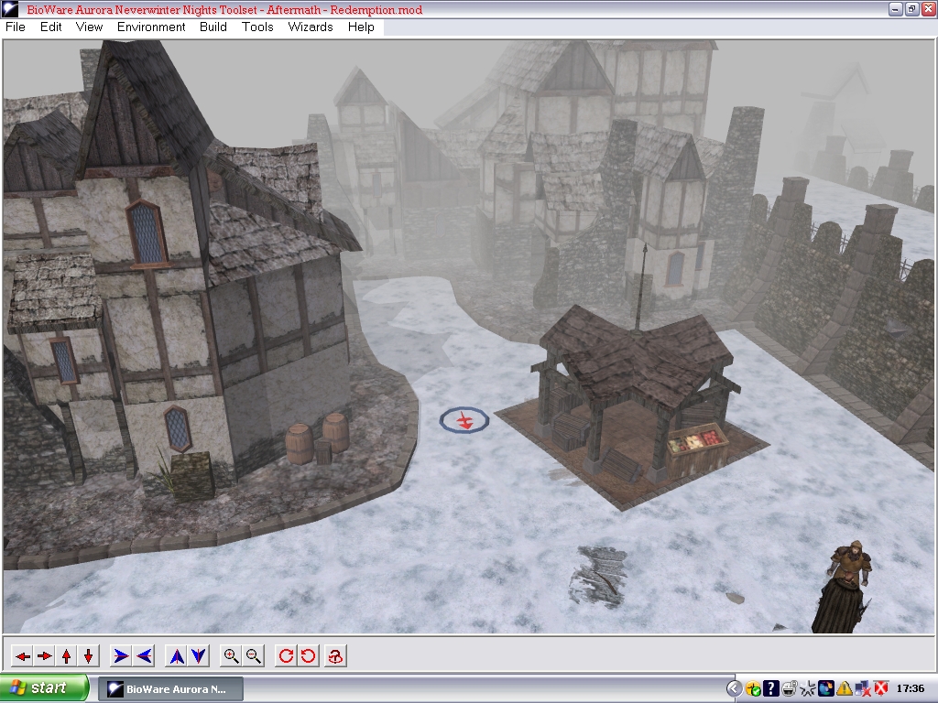
Task: Select BioWare Aurora taskbar button
Action: pos(170,688)
